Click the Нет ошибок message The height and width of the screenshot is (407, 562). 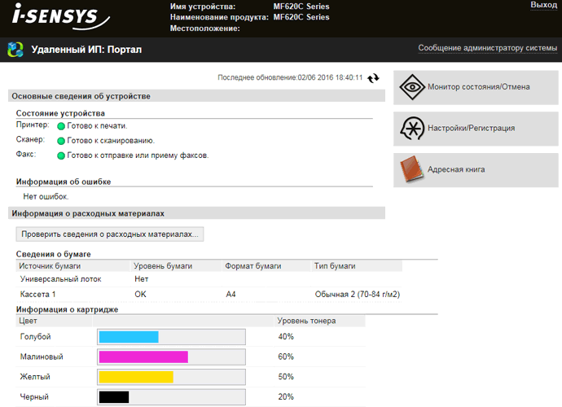click(x=46, y=197)
